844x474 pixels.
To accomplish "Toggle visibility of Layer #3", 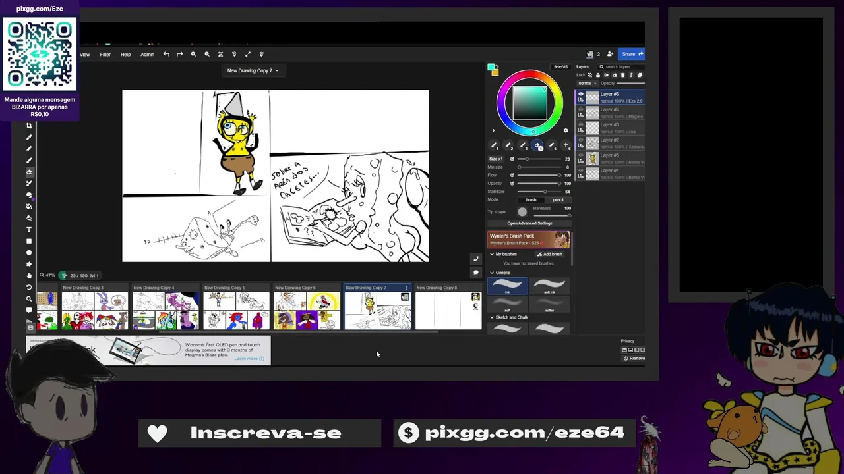I will click(x=581, y=124).
